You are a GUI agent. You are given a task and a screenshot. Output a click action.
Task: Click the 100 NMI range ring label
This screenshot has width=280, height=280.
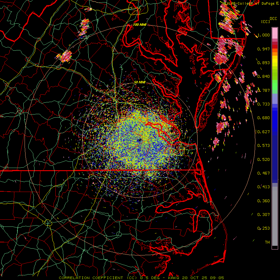pyautogui.click(x=140, y=25)
